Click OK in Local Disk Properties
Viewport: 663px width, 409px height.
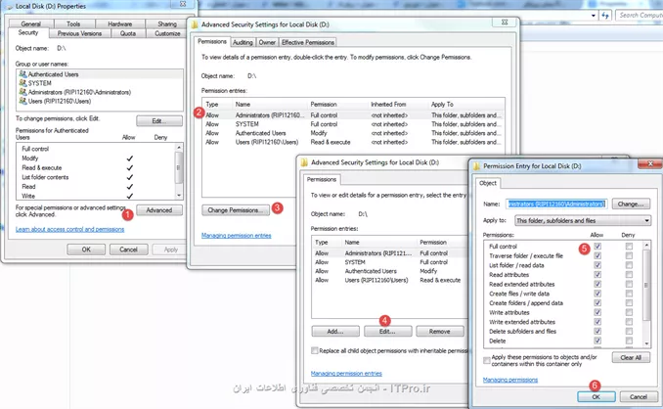click(x=86, y=250)
